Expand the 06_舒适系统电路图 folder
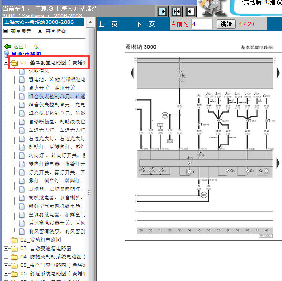This screenshot has height=281, width=282. coord(6,274)
